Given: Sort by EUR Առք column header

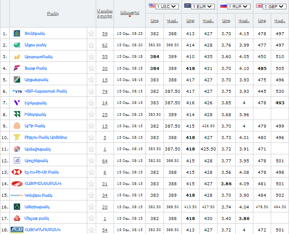Looking at the screenshot, I should [190, 21].
